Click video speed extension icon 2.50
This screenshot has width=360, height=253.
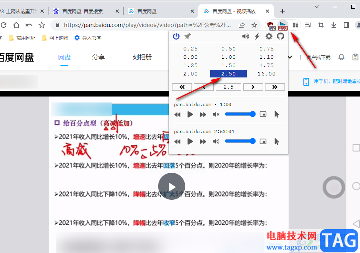(x=283, y=25)
